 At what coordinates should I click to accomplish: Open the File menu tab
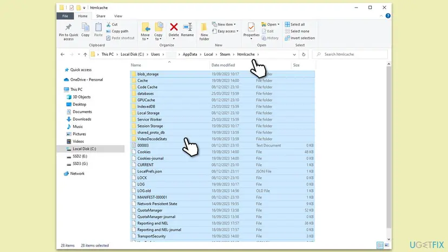click(65, 16)
